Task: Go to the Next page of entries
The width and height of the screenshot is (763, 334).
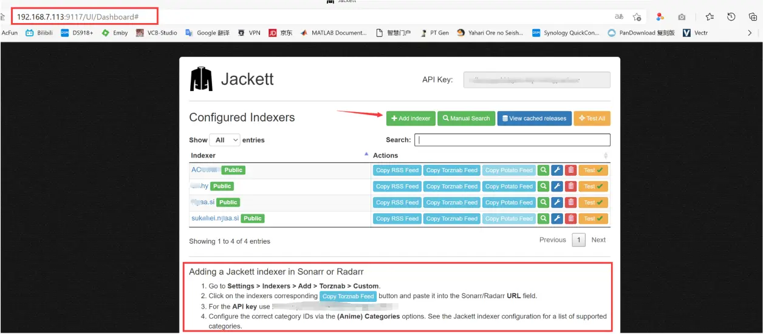Action: [x=598, y=240]
